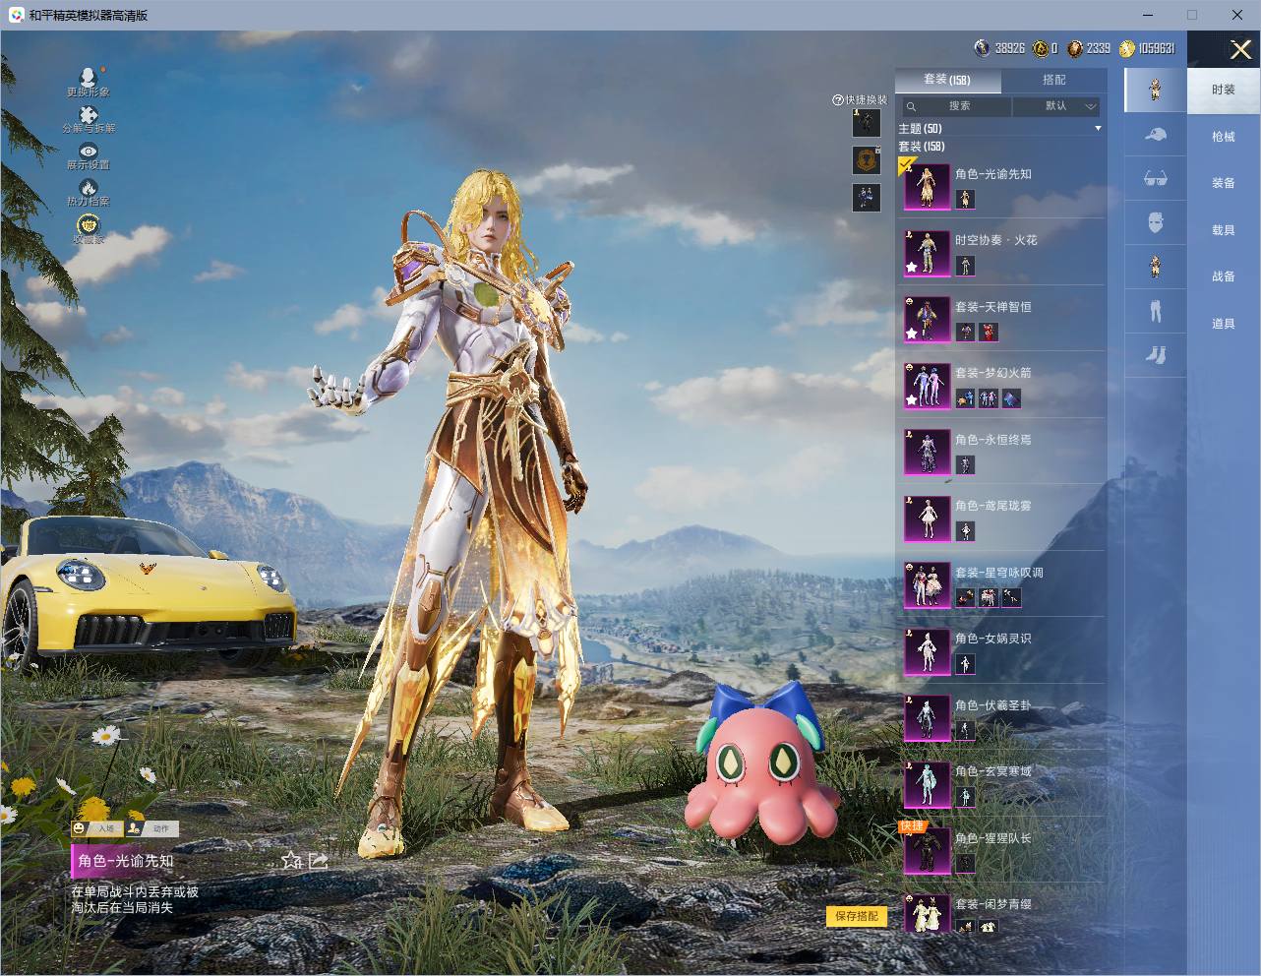Select the face mask category icon
Viewport: 1261px width, 976px height.
(1156, 222)
